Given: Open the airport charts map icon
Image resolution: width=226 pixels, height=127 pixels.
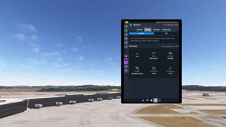Looking at the screenshot, I should tap(126, 66).
